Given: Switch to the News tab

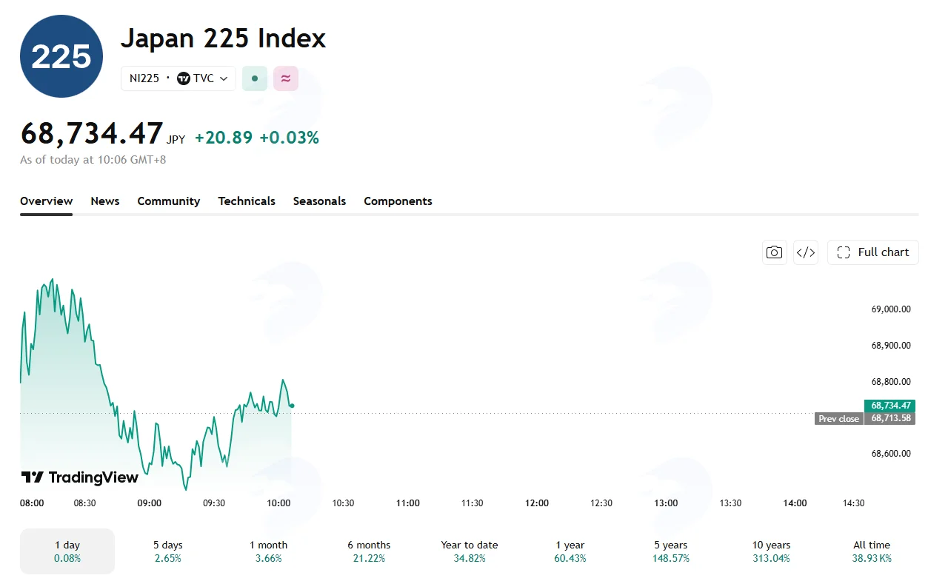Looking at the screenshot, I should tap(105, 201).
